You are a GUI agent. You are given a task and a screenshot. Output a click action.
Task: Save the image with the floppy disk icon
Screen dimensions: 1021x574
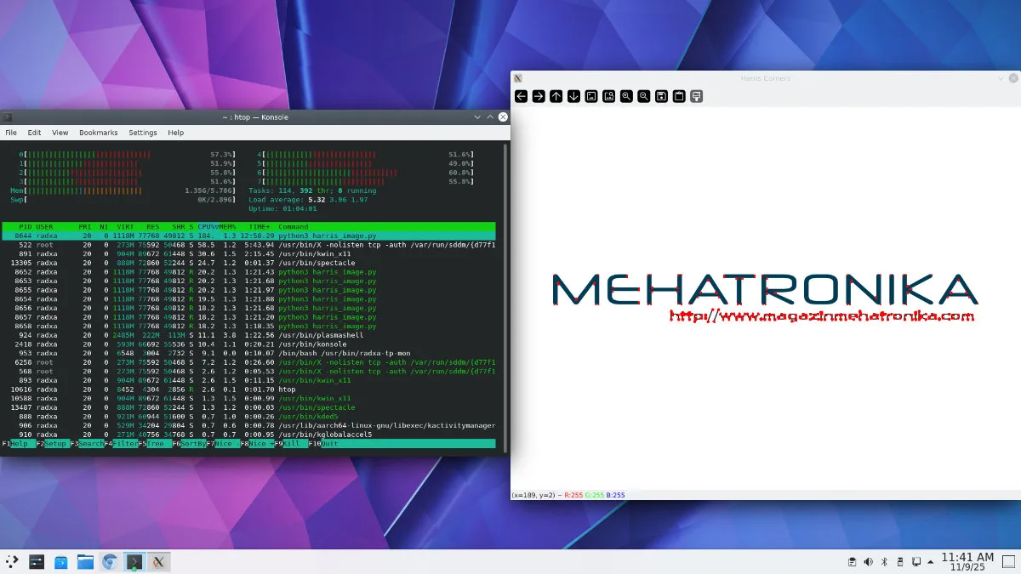click(661, 96)
